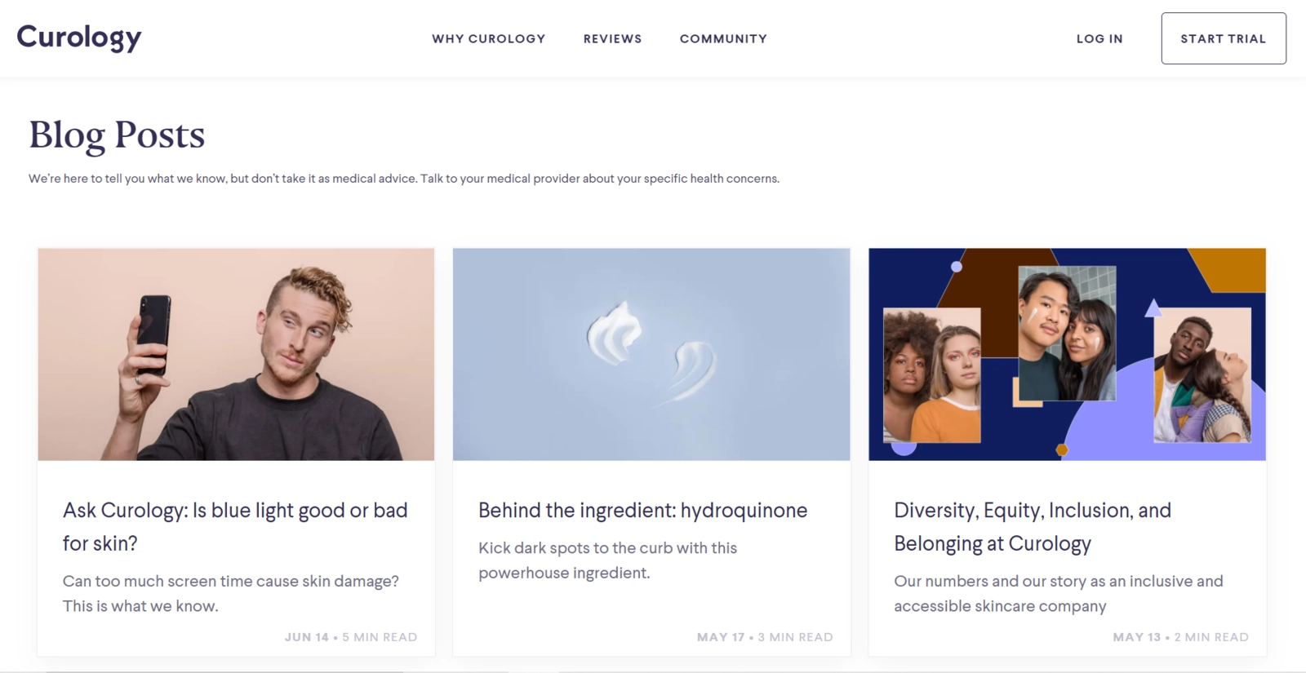Click 'Our numbers and our story' summary text
Viewport: 1306px width, 673px height.
click(x=1059, y=593)
